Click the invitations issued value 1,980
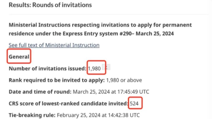212x119 pixels. (x=94, y=68)
